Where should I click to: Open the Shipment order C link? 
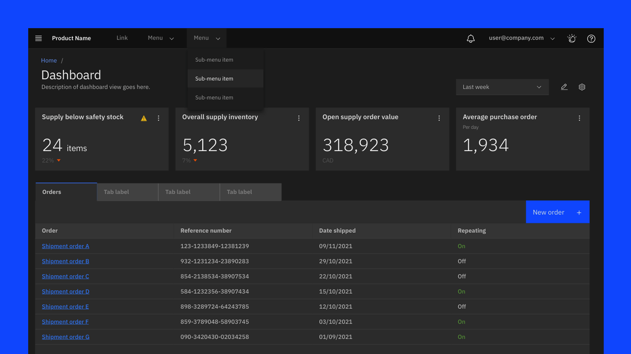click(x=65, y=276)
